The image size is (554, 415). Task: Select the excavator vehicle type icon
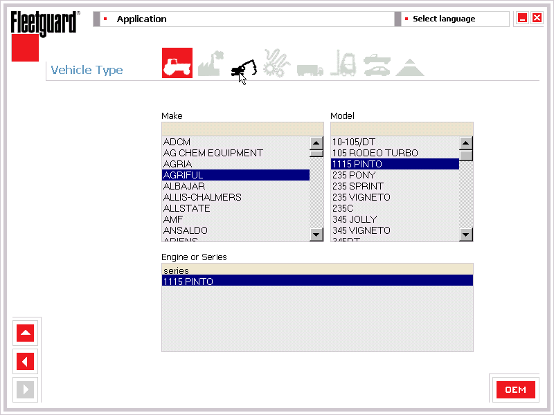(243, 66)
